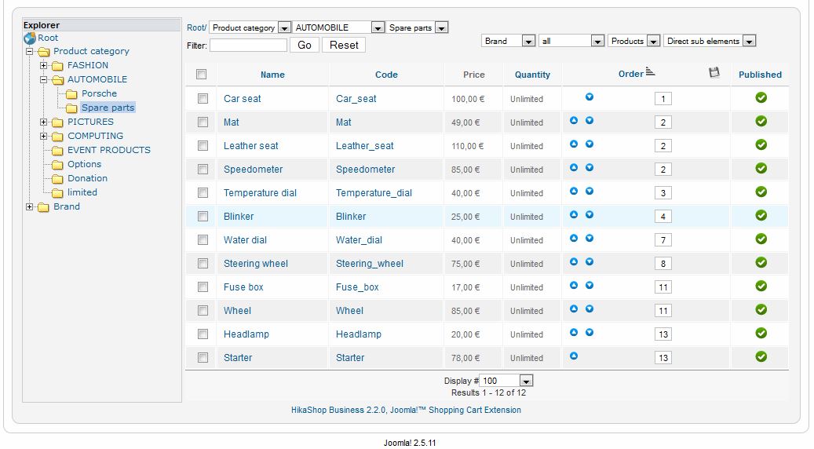This screenshot has width=814, height=449.
Task: Click the order field of Headlamp
Action: pos(663,334)
